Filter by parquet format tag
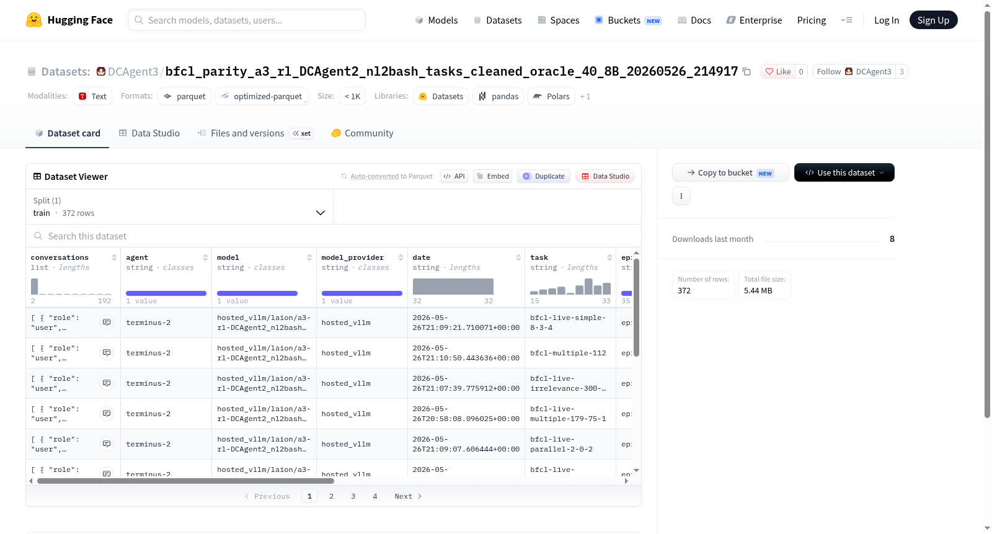 point(184,96)
